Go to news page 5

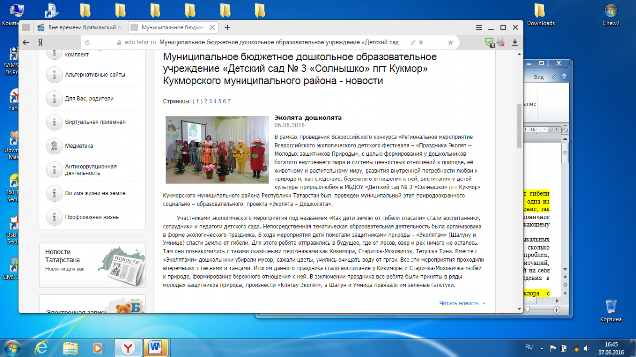(220, 101)
